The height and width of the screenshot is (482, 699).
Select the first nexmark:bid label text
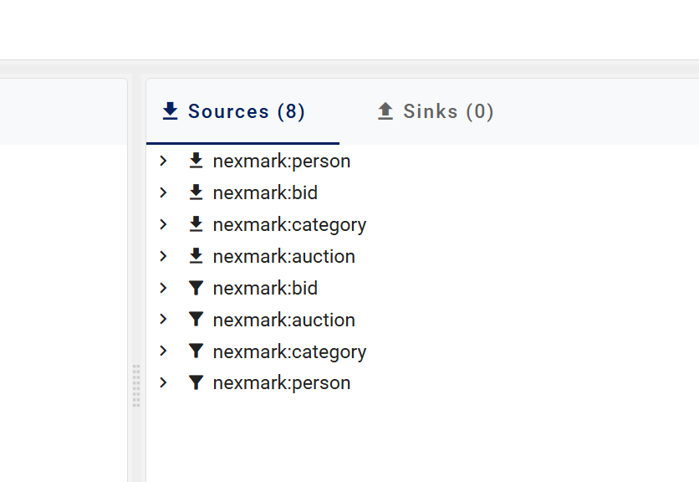[x=265, y=192]
